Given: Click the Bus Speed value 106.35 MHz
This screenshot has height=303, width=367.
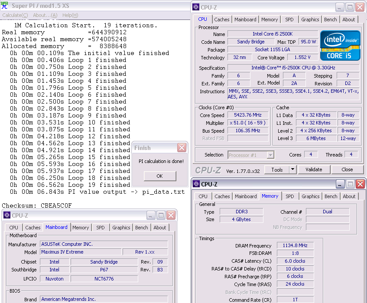Looking at the screenshot, I should (248, 130).
